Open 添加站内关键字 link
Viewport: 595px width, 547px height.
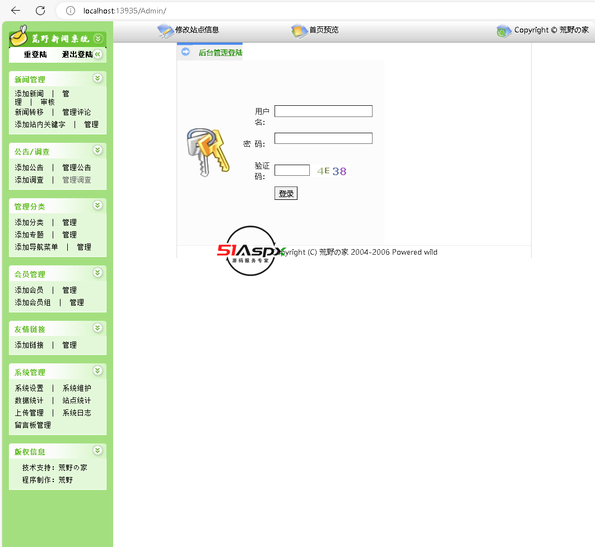tap(40, 125)
